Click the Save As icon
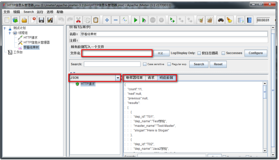The image size is (279, 160). pos(50,20)
